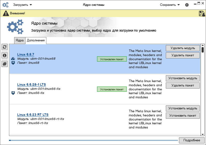Click the Подробнее button at the bottom
This screenshot has height=145, width=206.
[192, 140]
